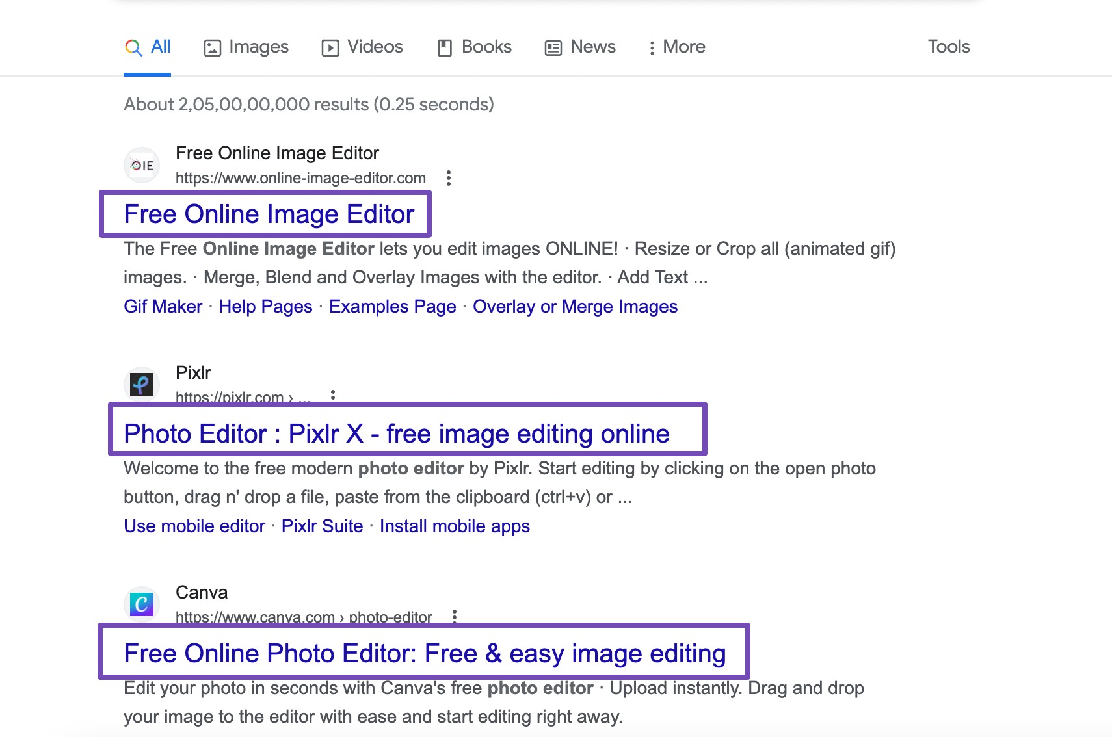Click the Images tab picture icon
The width and height of the screenshot is (1112, 737).
point(213,47)
